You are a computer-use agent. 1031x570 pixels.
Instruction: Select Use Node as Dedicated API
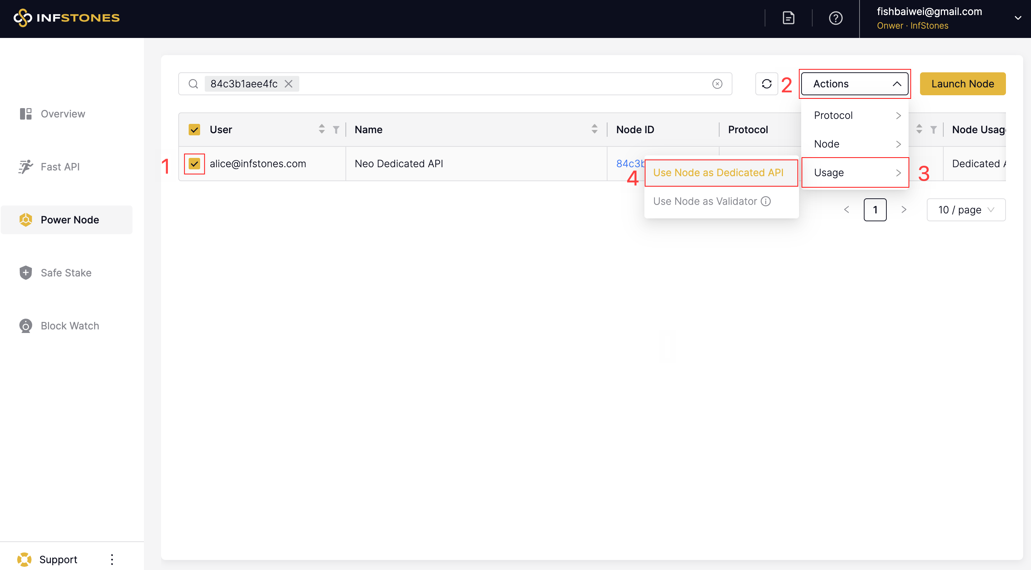pyautogui.click(x=718, y=173)
